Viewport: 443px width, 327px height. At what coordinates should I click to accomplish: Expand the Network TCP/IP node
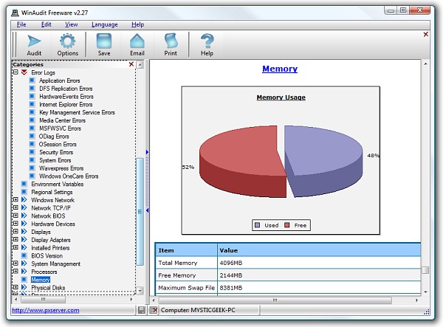[16, 207]
